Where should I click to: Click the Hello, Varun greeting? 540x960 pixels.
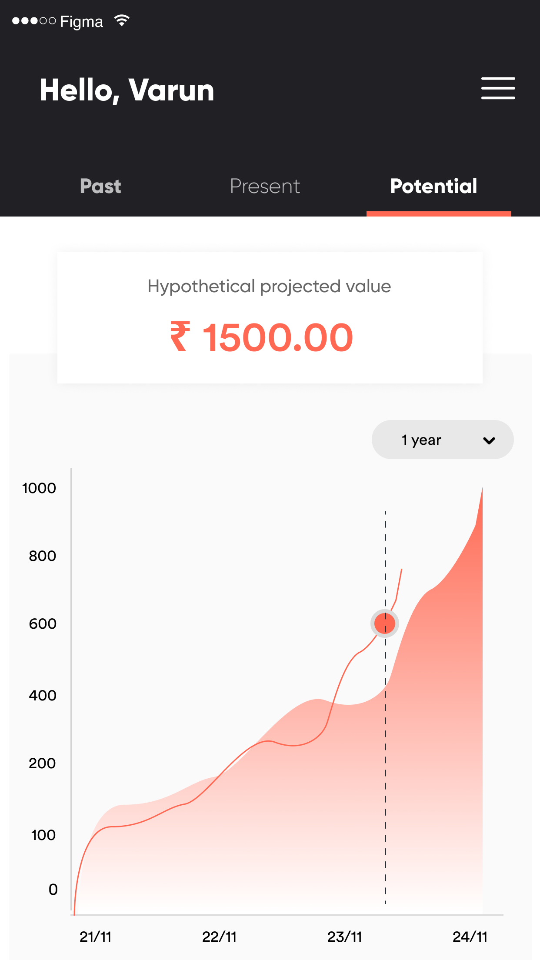127,90
